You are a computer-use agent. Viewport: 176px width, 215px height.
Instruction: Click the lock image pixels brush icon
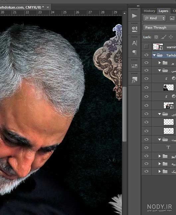tap(163, 37)
